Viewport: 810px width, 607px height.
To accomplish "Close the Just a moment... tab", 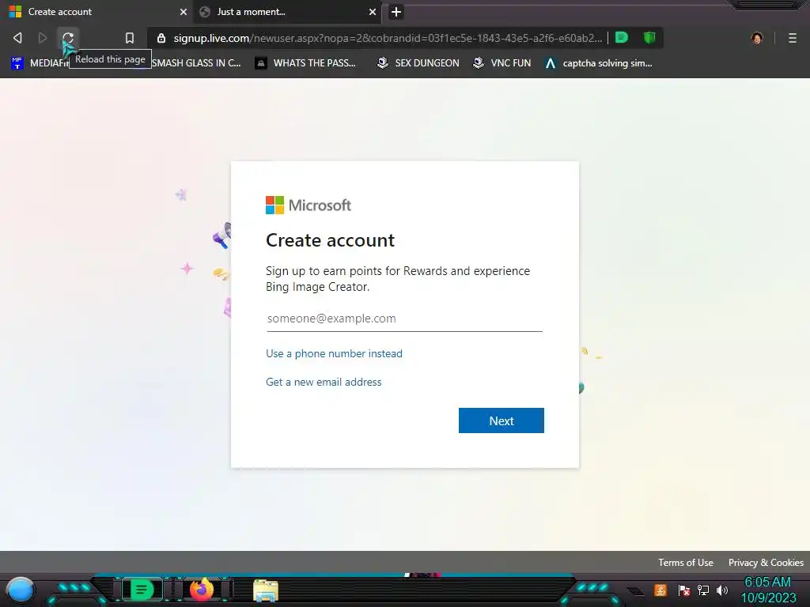I will coord(373,12).
